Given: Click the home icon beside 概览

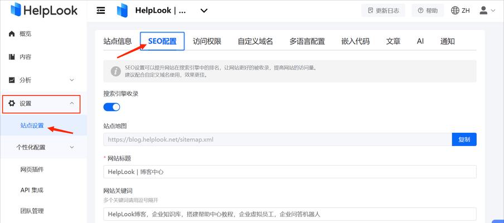Looking at the screenshot, I should pos(12,34).
